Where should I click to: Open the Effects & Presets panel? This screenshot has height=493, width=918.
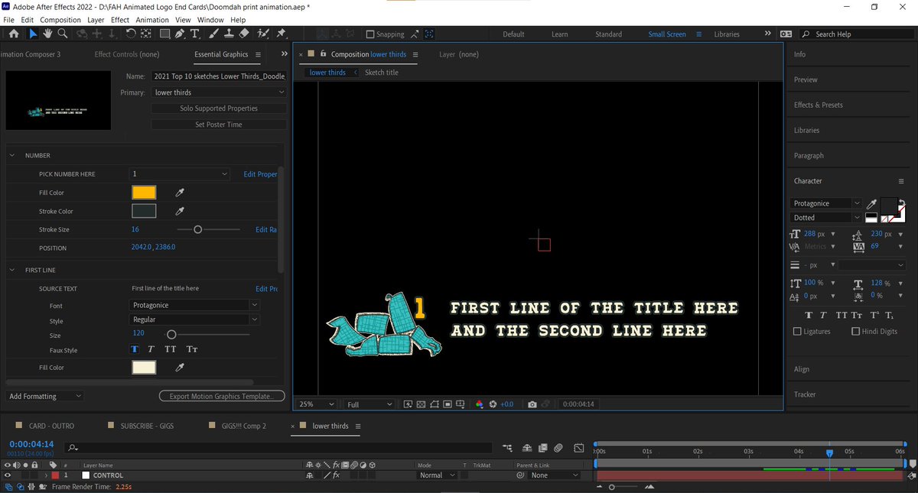pos(819,105)
